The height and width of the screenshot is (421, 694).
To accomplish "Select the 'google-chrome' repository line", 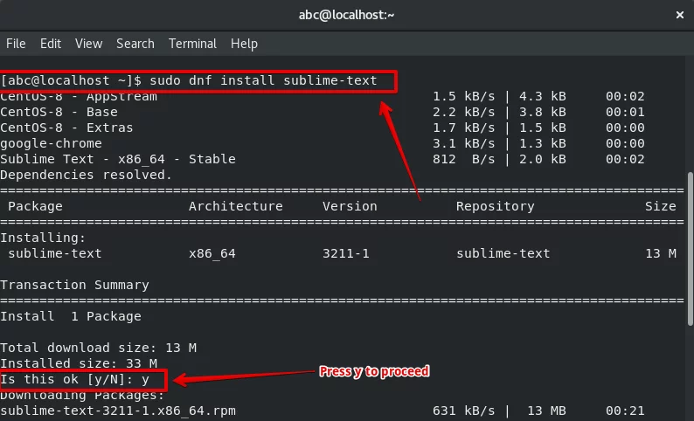I will click(51, 144).
